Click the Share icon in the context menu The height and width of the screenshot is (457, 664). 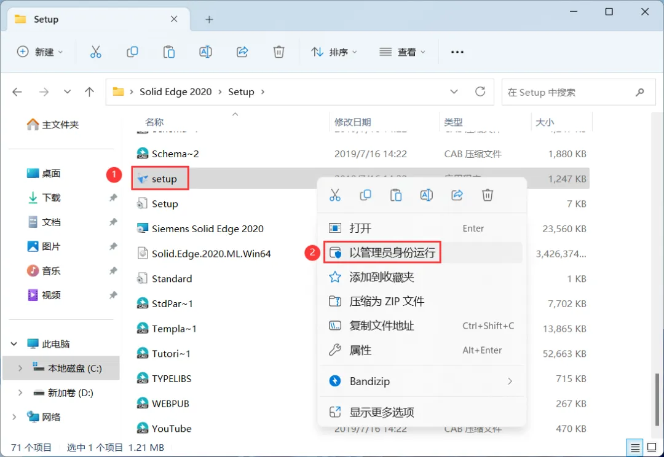click(x=457, y=195)
